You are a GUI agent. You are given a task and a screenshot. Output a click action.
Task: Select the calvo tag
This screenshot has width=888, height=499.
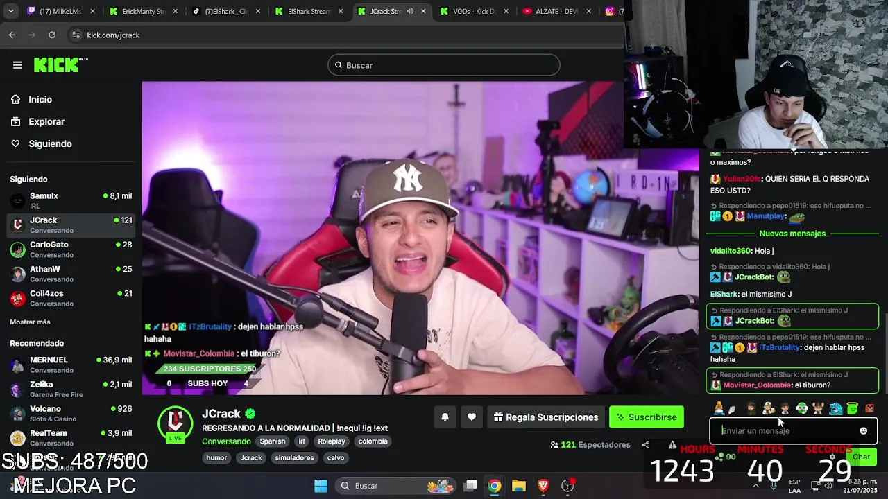tap(336, 458)
